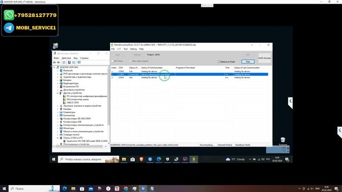Show hidden icons in the host system tray
342x192 pixels.
[299, 188]
